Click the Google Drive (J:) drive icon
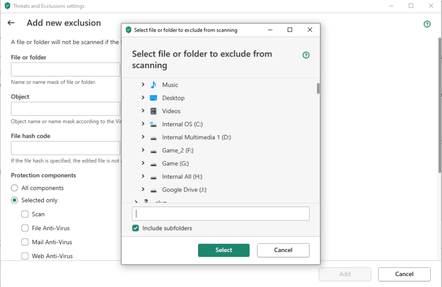442x287 pixels. pos(153,190)
